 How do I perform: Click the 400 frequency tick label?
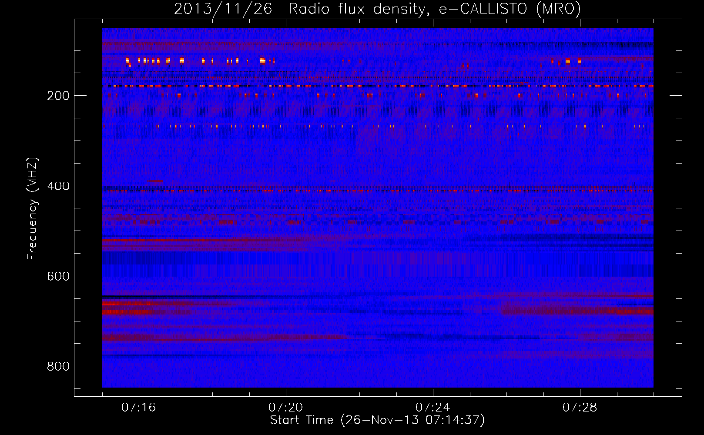(58, 186)
